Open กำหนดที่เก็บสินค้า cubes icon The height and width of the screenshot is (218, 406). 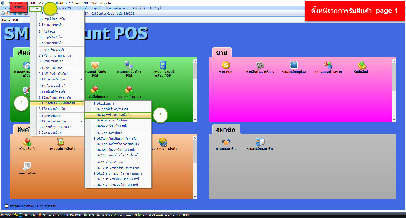click(x=95, y=90)
